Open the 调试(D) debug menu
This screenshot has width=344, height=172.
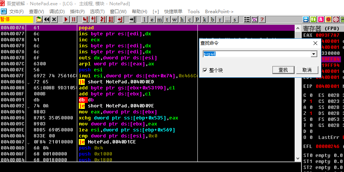[57, 11]
